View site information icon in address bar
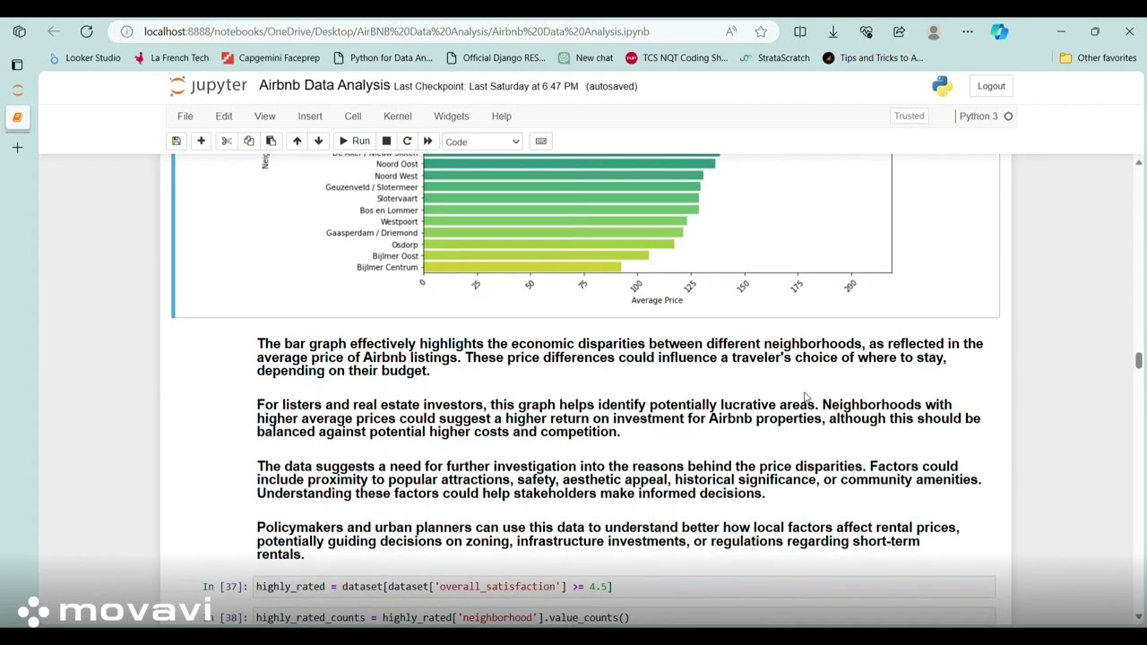This screenshot has height=645, width=1147. (x=126, y=31)
